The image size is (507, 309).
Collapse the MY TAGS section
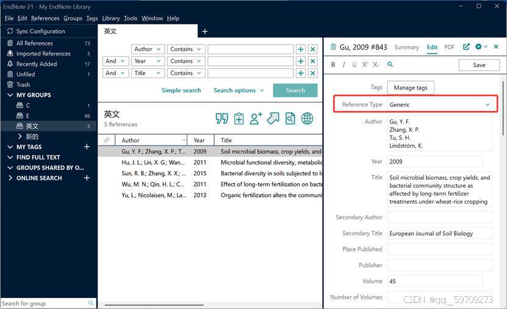pos(10,147)
